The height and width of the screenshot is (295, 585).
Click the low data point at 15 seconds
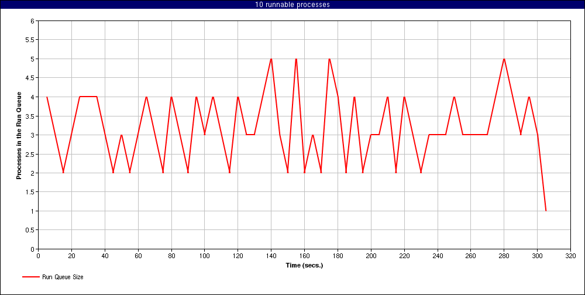point(63,173)
